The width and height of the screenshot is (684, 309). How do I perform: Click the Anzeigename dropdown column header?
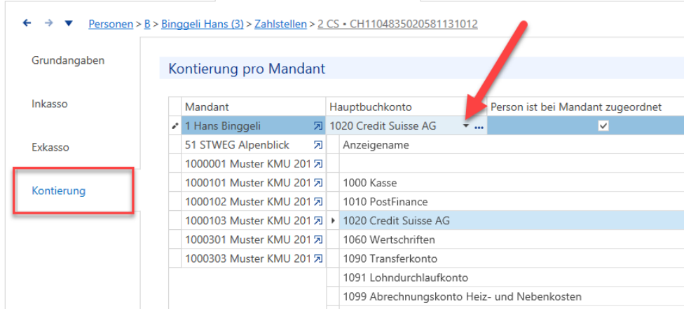pos(512,145)
